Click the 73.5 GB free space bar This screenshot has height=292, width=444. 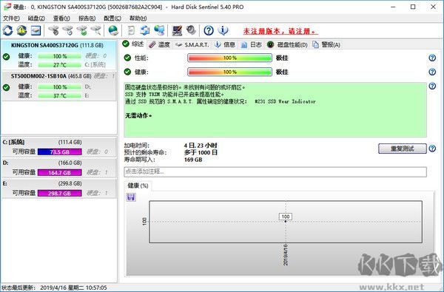coord(60,152)
